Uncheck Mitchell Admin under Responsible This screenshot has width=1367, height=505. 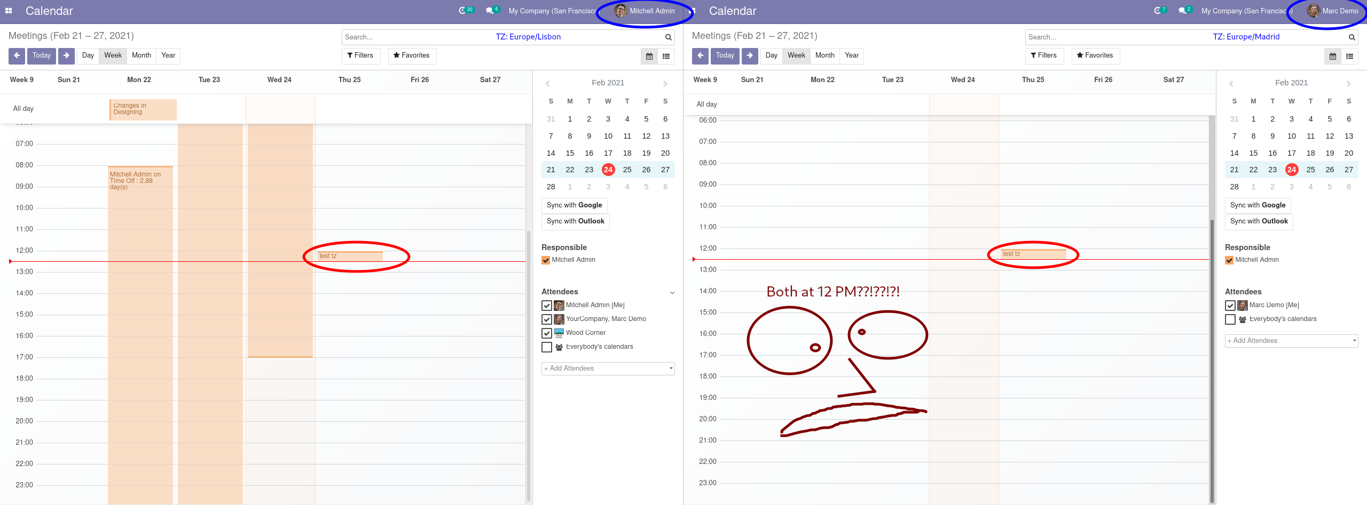[x=545, y=260]
